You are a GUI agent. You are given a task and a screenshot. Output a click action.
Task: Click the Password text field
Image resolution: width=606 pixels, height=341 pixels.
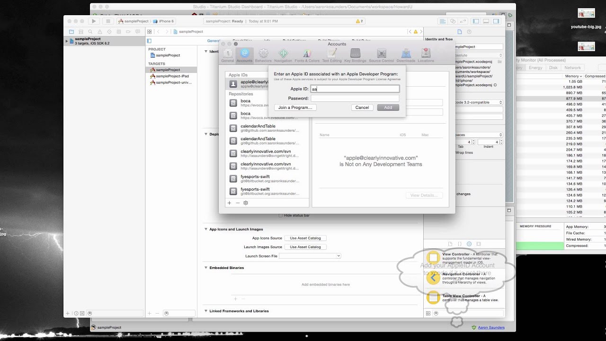[x=355, y=99]
